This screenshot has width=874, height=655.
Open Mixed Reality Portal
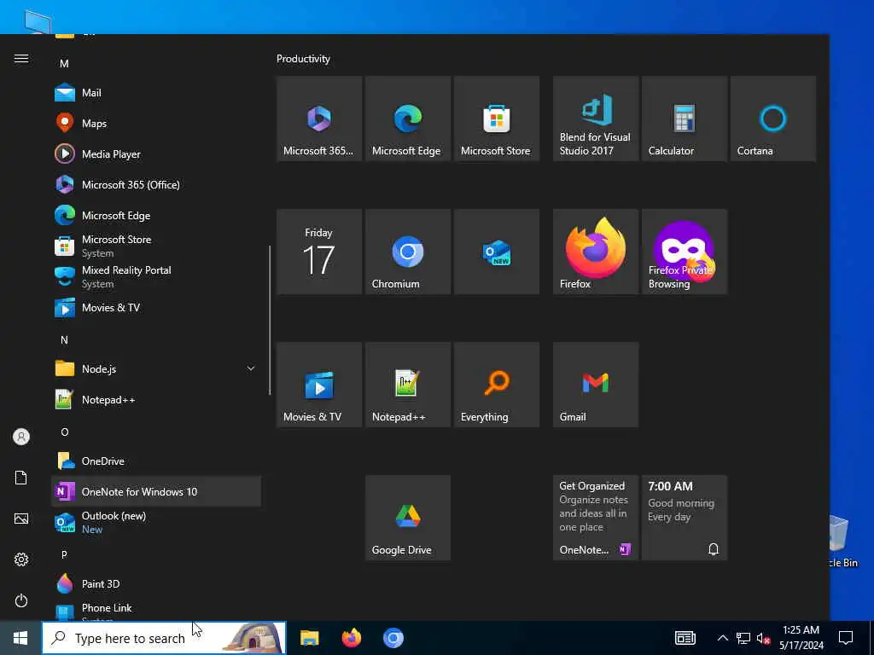[x=156, y=276]
